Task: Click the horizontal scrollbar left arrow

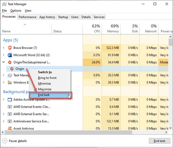Action: [3, 132]
